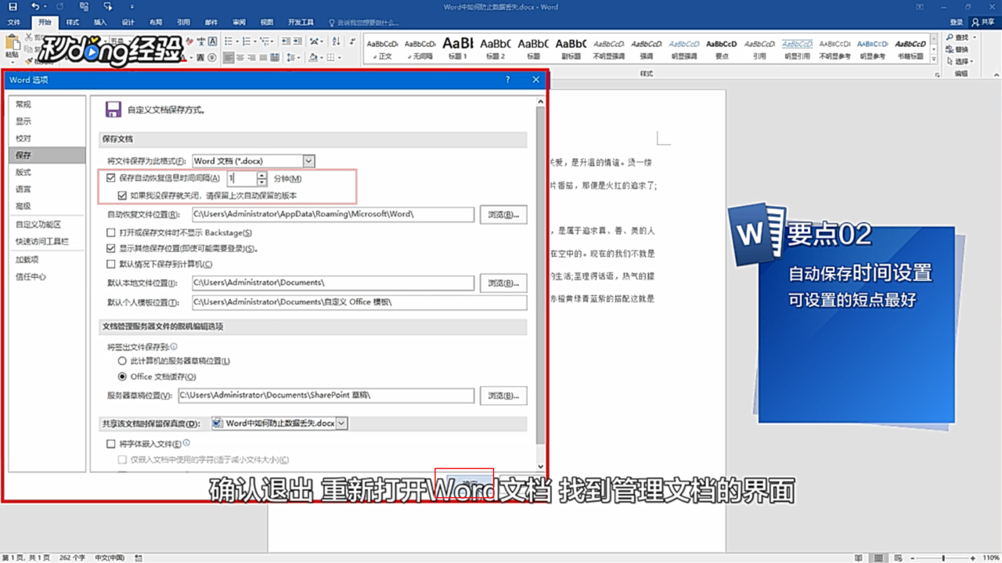The height and width of the screenshot is (563, 1002).
Task: Click Browse for AutoRecover file location
Action: (x=503, y=215)
